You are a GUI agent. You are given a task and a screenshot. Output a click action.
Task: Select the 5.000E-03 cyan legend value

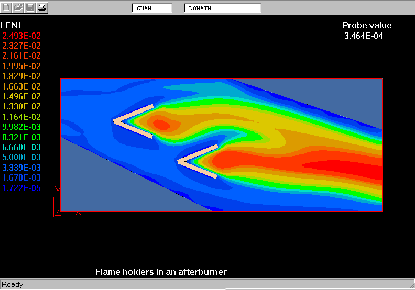[x=21, y=158]
